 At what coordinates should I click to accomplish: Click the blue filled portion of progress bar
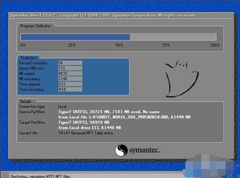75,37
